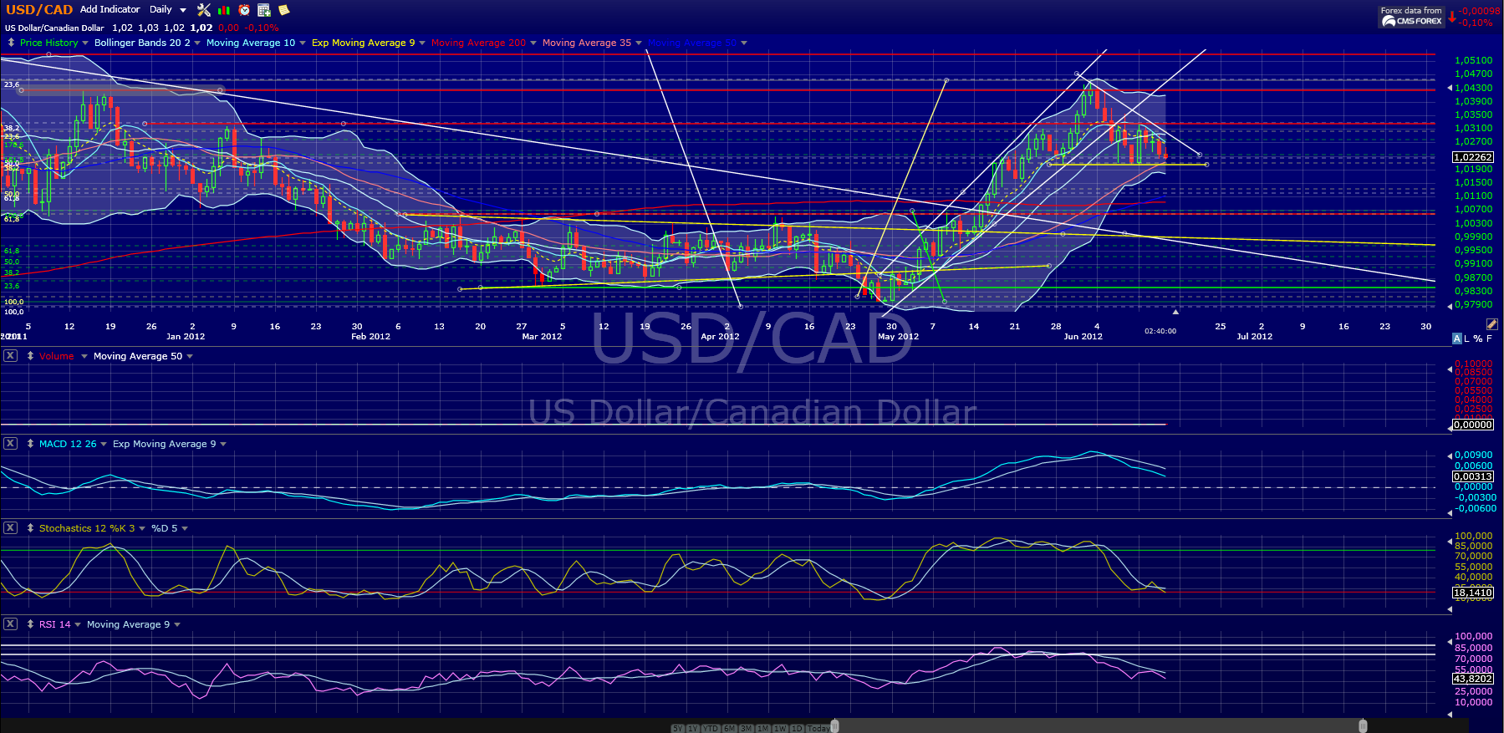Click the CMS FOREX data provider logo

[1412, 17]
